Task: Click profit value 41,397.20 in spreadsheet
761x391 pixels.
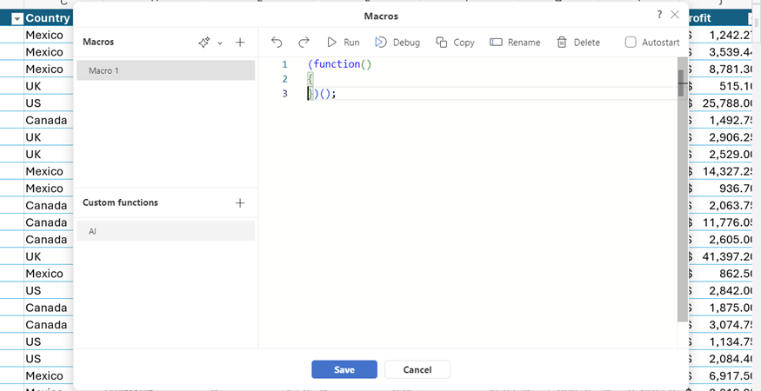Action: pyautogui.click(x=727, y=256)
